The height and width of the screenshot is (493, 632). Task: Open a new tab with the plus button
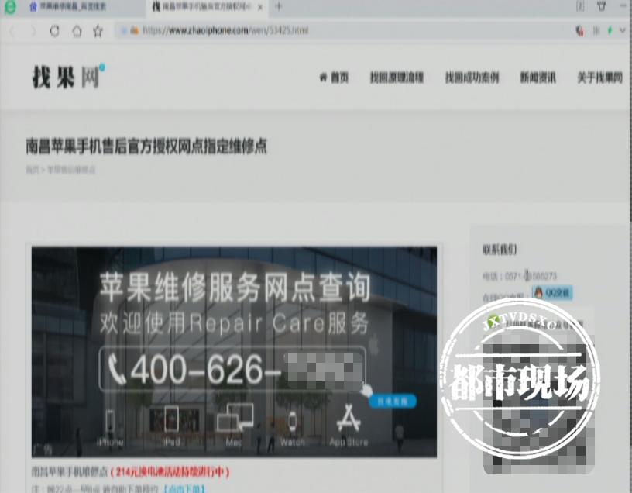[279, 6]
